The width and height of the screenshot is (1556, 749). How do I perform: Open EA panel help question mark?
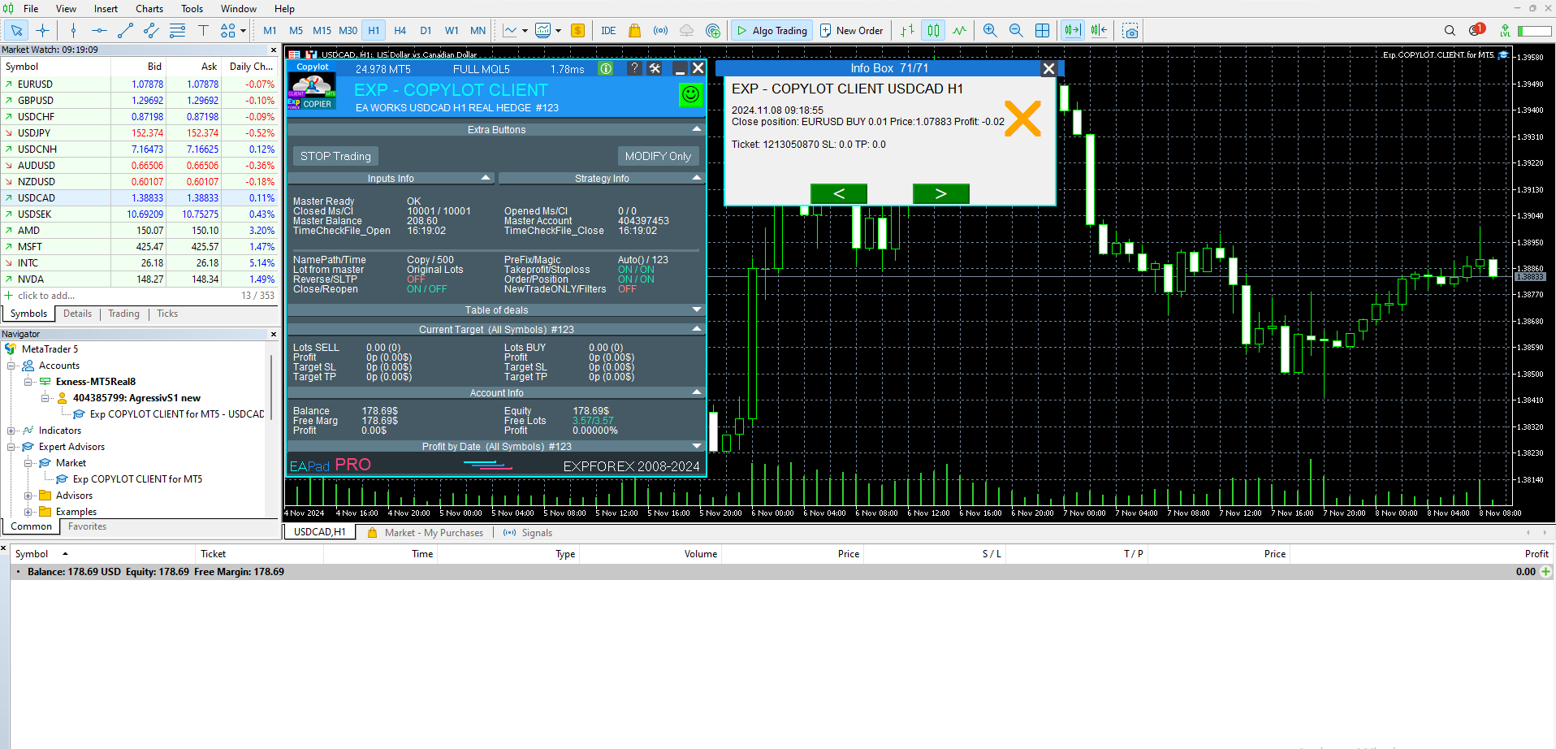click(634, 68)
